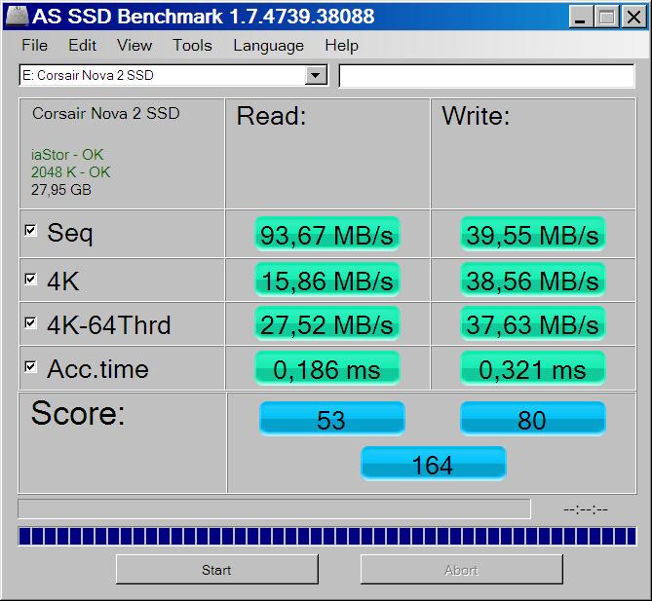
Task: Close the AS SSD Benchmark window
Action: click(633, 17)
